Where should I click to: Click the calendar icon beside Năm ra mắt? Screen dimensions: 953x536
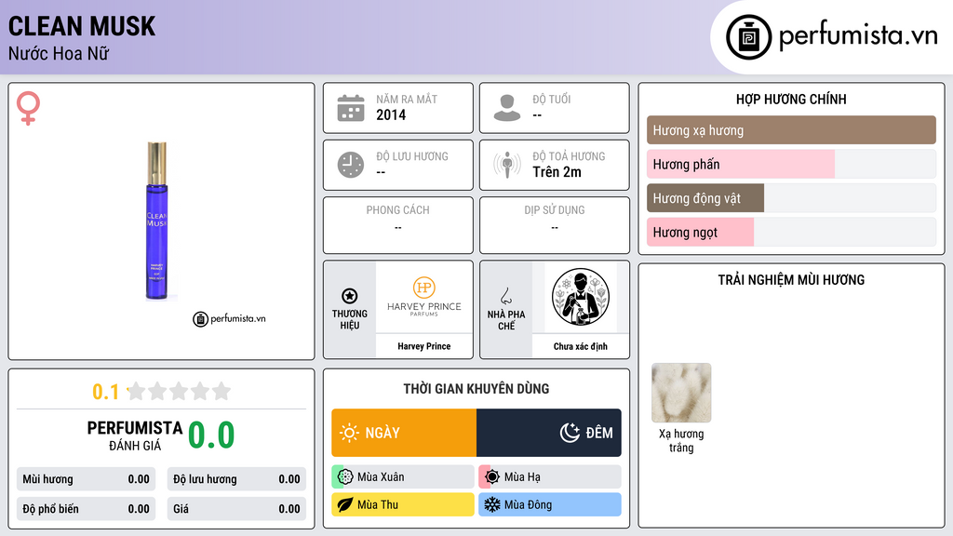coord(351,108)
